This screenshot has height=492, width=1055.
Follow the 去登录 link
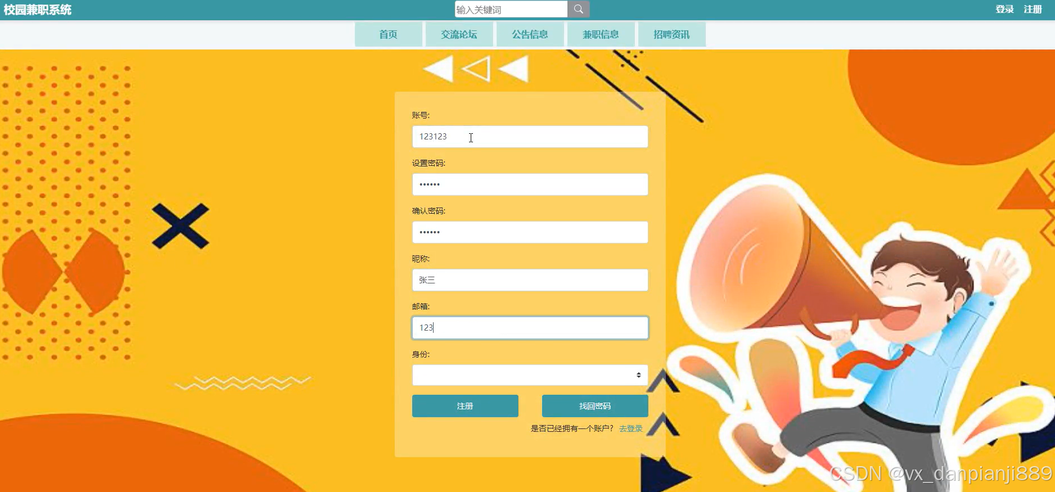(x=630, y=428)
